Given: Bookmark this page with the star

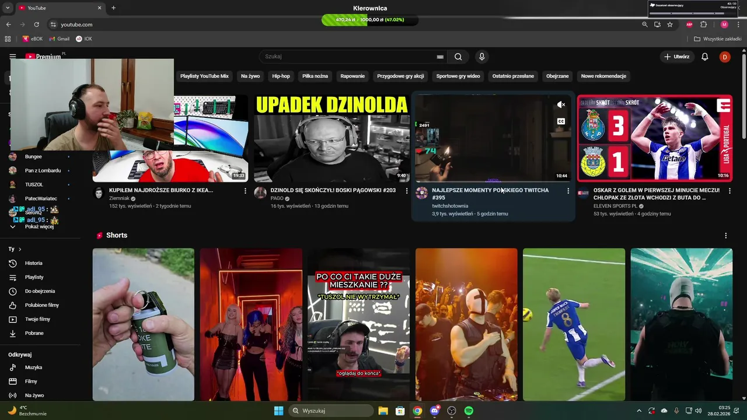Looking at the screenshot, I should 670,24.
